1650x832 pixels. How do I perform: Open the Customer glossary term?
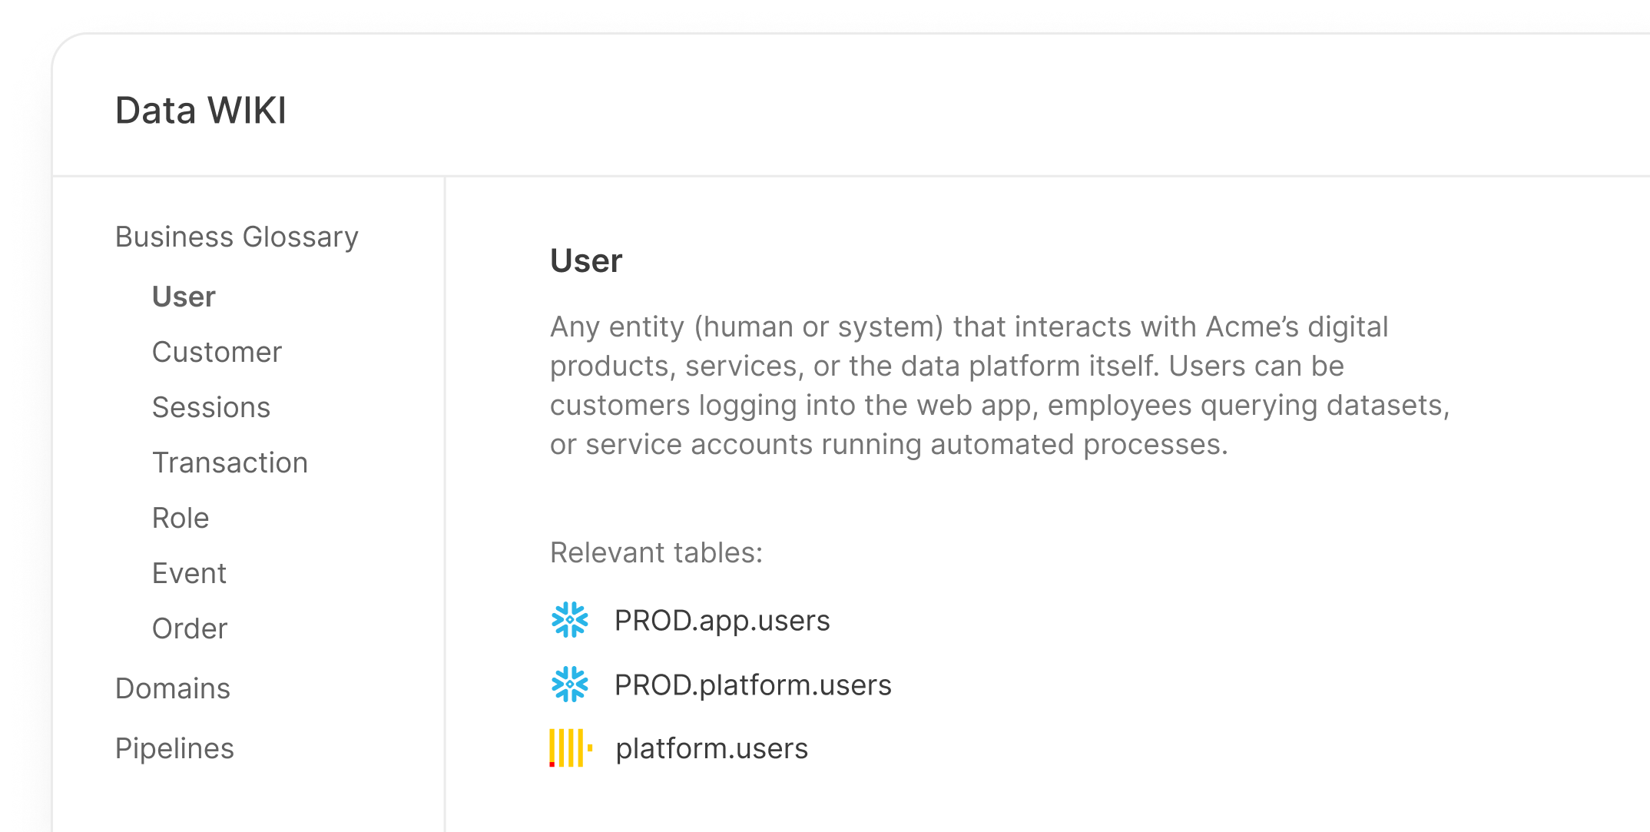pos(217,353)
